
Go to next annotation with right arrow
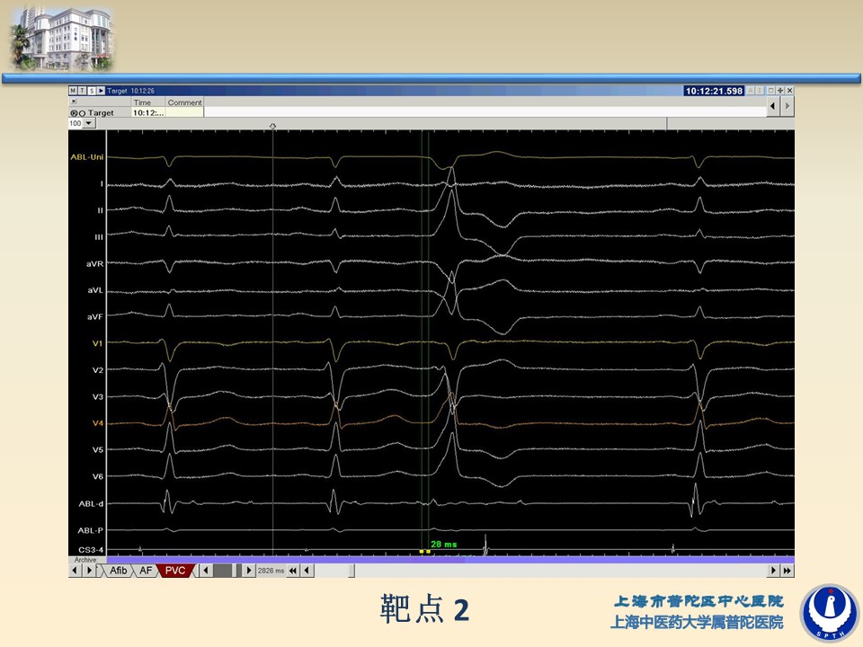787,106
